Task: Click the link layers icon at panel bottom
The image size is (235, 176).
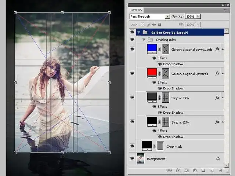Action: click(169, 170)
